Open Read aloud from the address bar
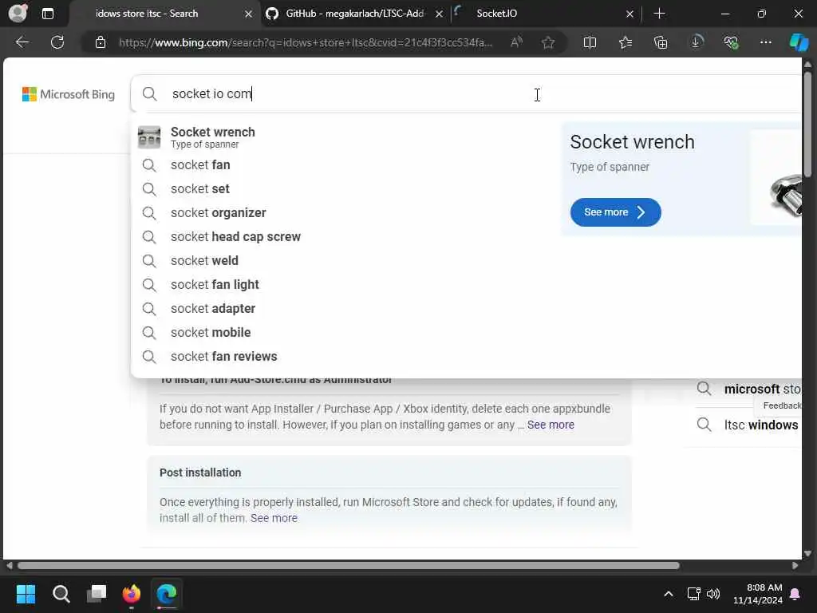The image size is (817, 613). click(x=516, y=42)
